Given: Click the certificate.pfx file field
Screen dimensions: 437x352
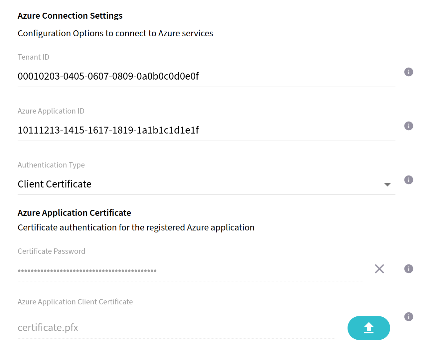Looking at the screenshot, I should click(x=176, y=328).
